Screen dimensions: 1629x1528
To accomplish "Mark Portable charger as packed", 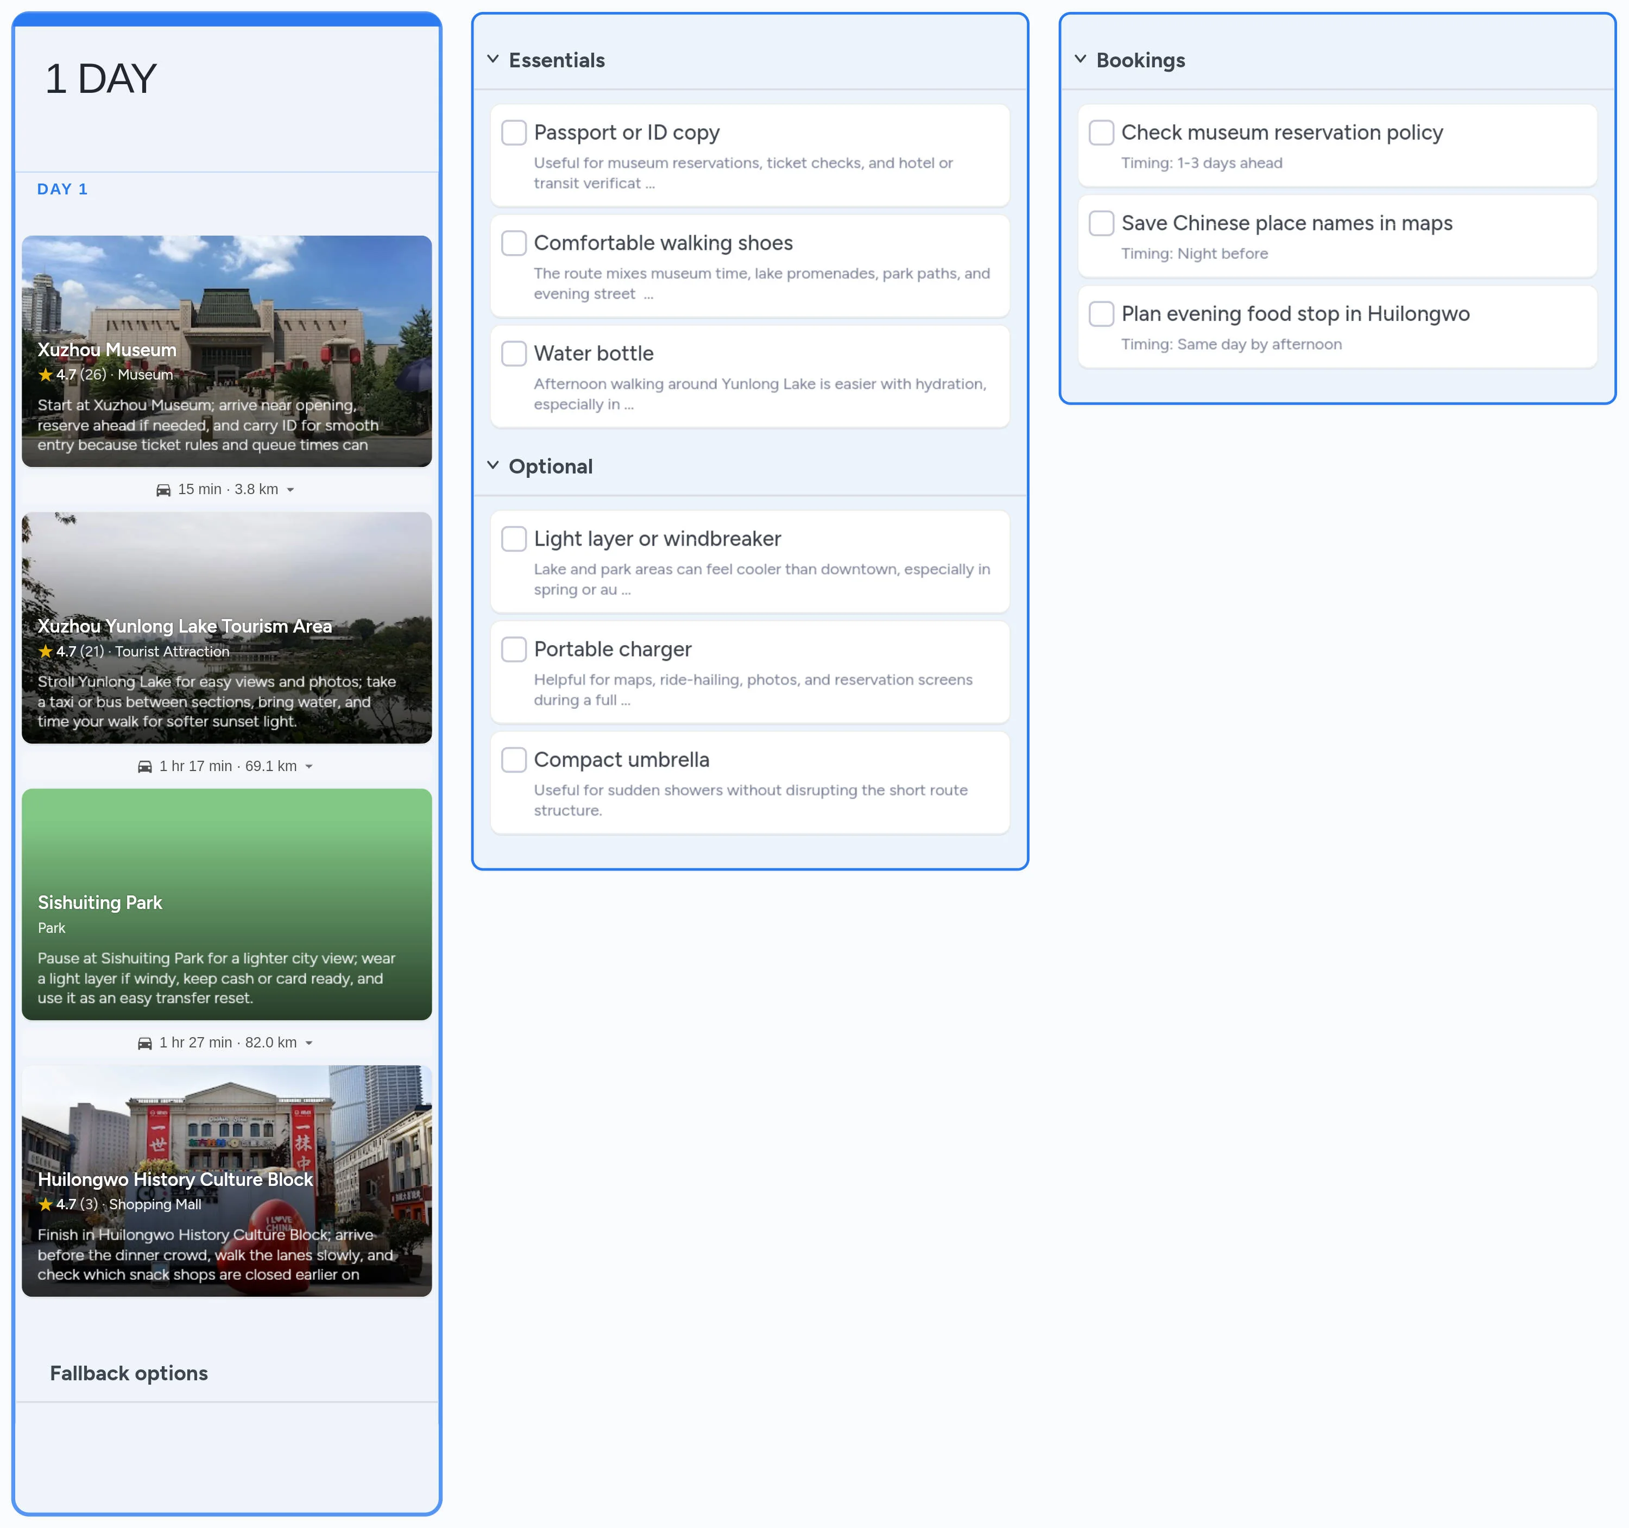I will tap(514, 650).
